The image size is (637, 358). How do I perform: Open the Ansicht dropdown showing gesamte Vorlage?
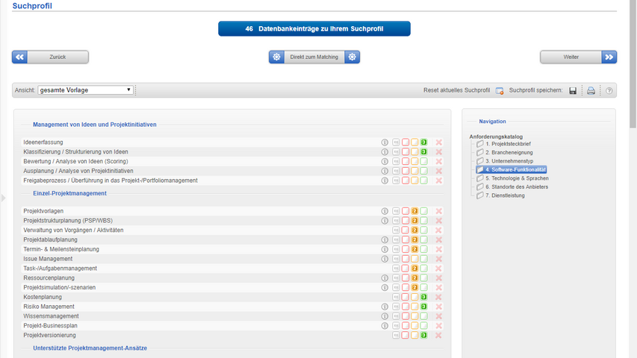pos(85,90)
